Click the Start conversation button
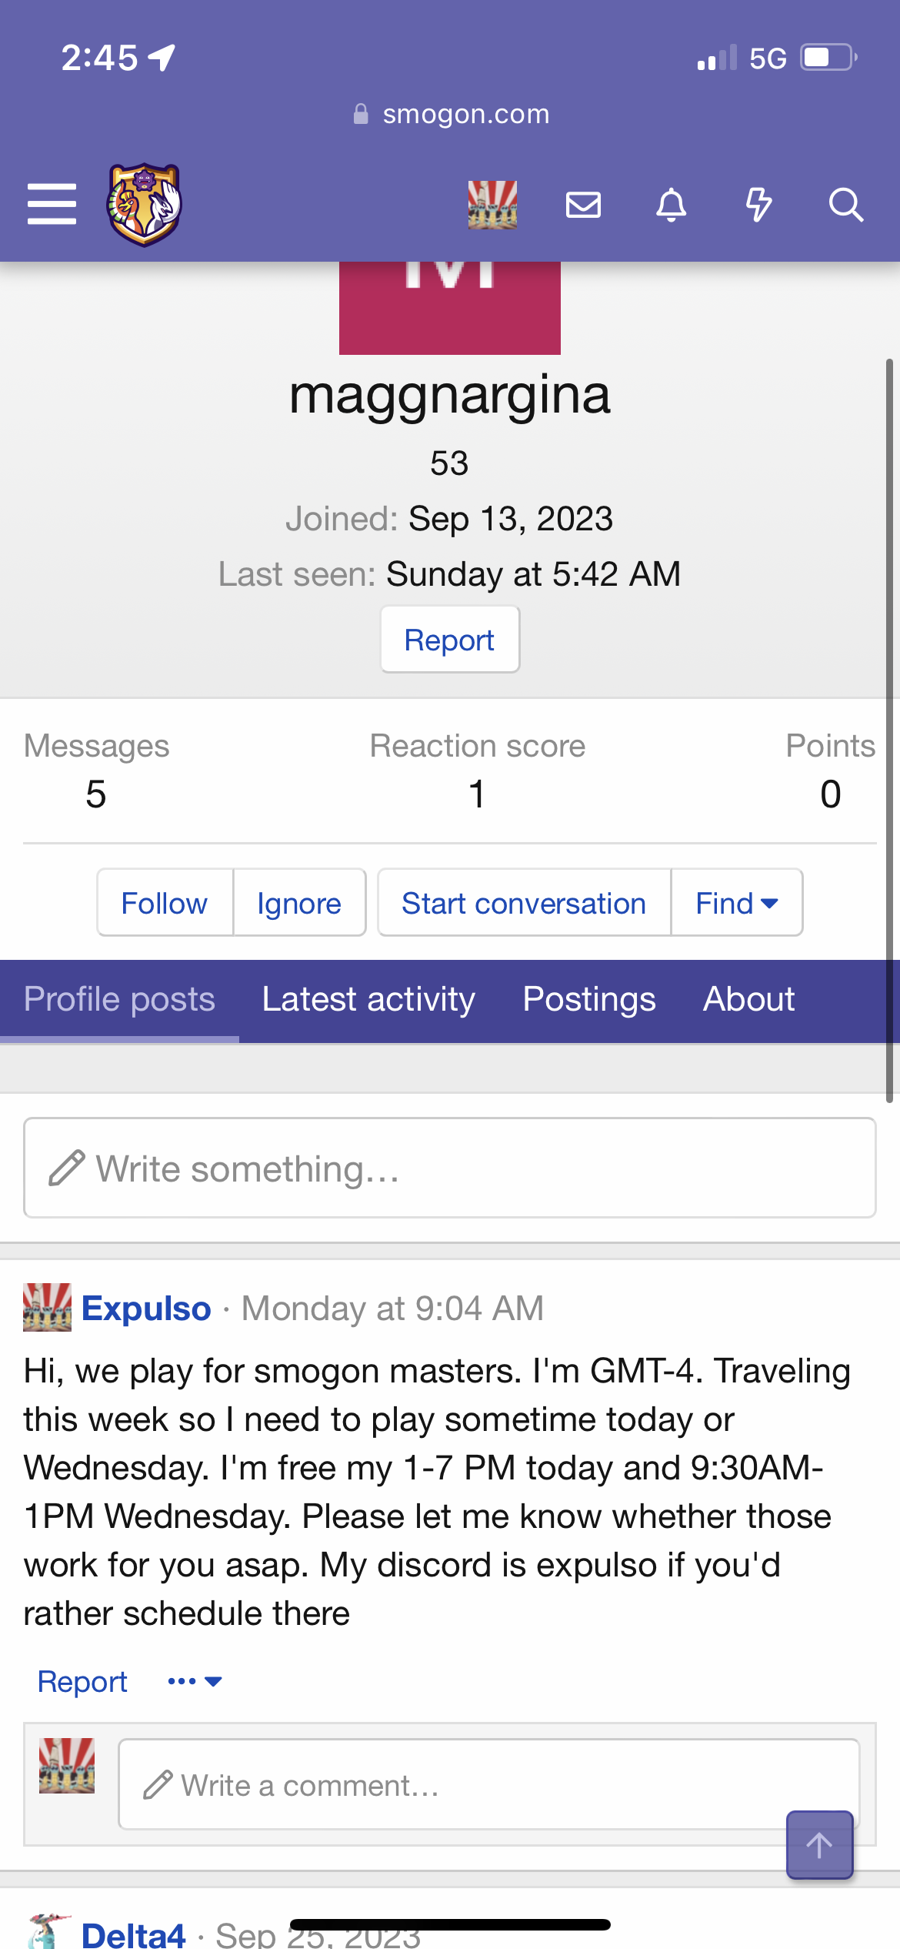 [x=524, y=903]
